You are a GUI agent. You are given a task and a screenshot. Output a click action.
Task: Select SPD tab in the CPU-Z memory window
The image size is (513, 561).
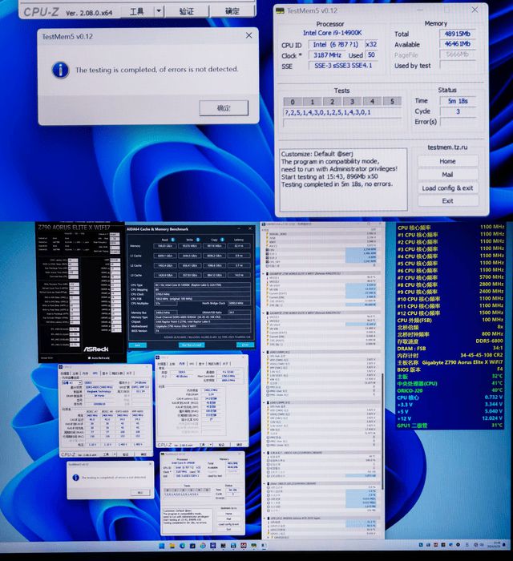[192, 364]
